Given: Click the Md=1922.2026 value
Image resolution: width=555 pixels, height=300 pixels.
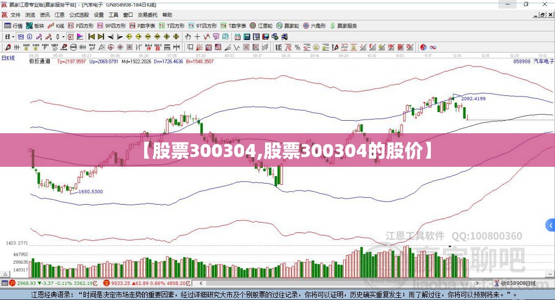Looking at the screenshot, I should pyautogui.click(x=136, y=62).
